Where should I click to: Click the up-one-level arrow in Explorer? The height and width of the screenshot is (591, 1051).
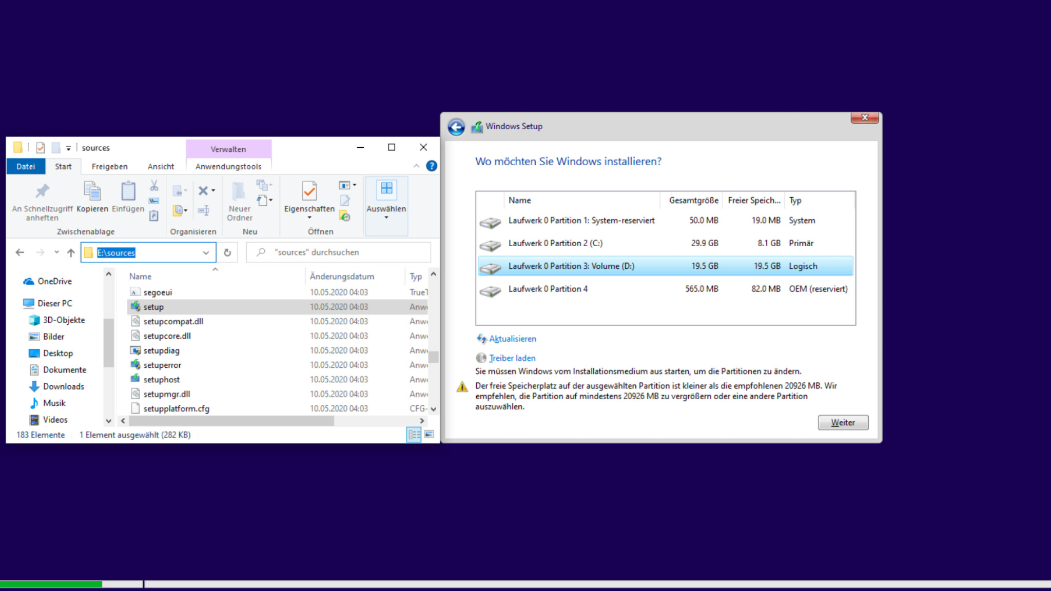click(71, 252)
